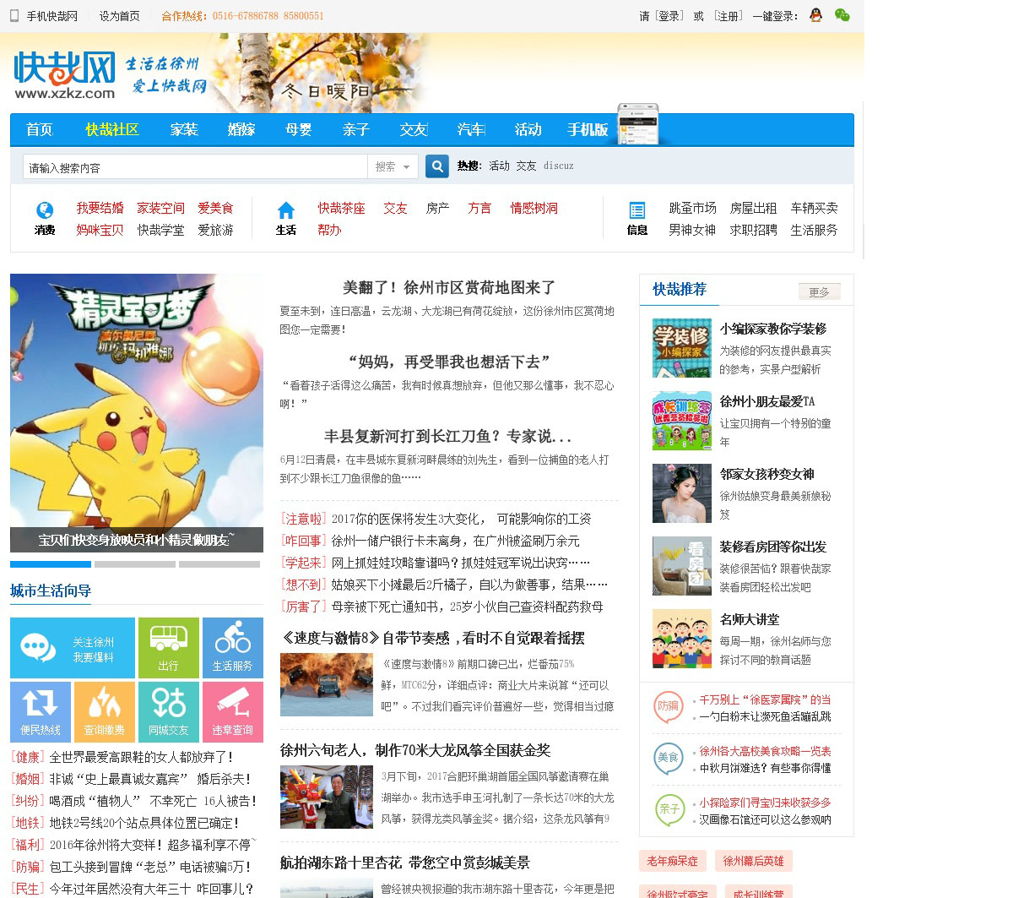Viewport: 1013px width, 898px height.
Task: Open the 航拍湖东路十里杏花 headline
Action: 405,863
